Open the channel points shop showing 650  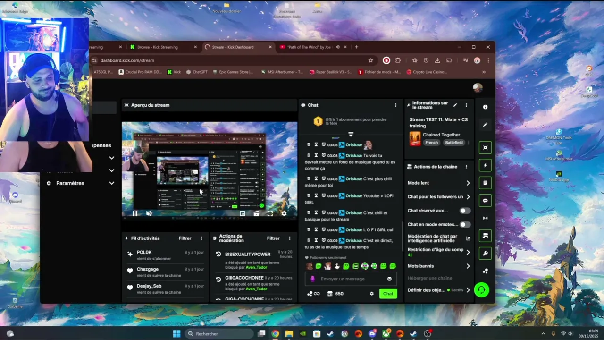(x=335, y=294)
